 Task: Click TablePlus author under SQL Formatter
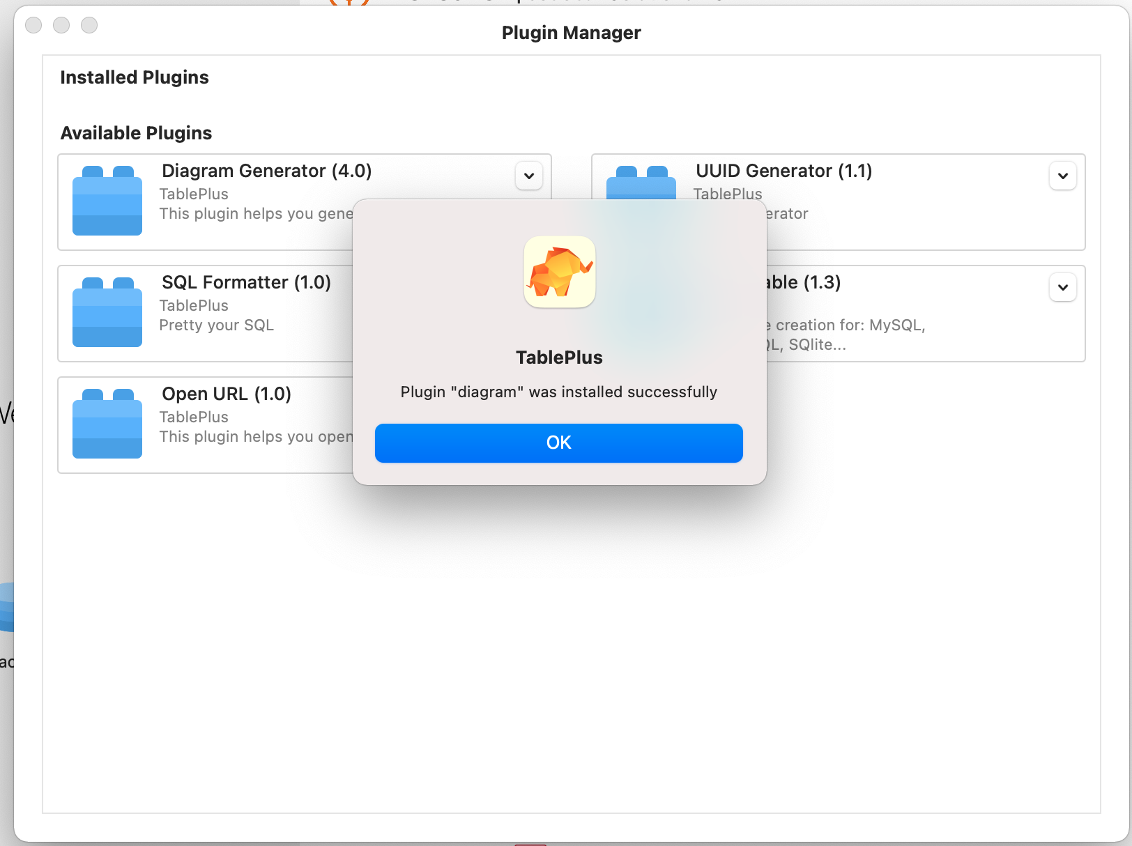[194, 305]
